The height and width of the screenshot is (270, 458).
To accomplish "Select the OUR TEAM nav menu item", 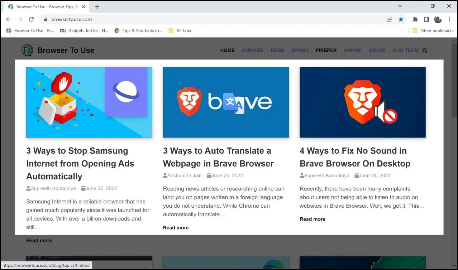I will (x=406, y=50).
